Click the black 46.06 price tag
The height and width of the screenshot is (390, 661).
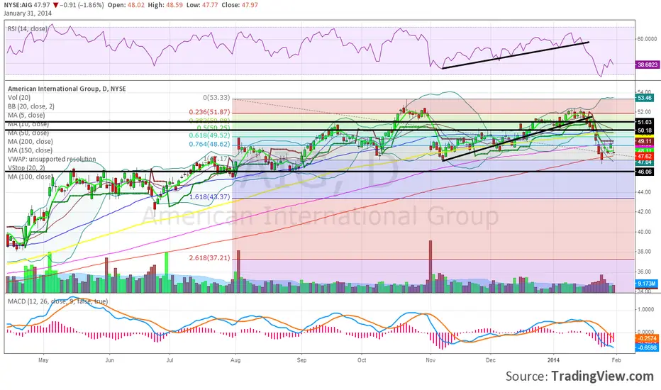click(x=645, y=172)
